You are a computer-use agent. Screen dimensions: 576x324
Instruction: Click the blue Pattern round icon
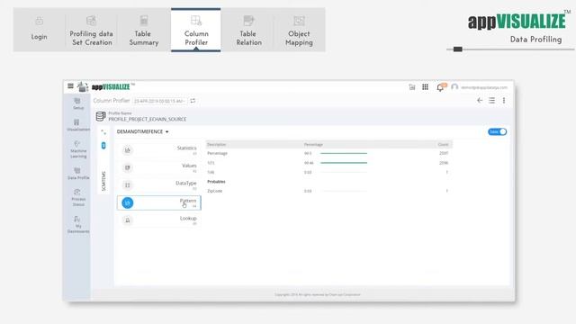(128, 202)
